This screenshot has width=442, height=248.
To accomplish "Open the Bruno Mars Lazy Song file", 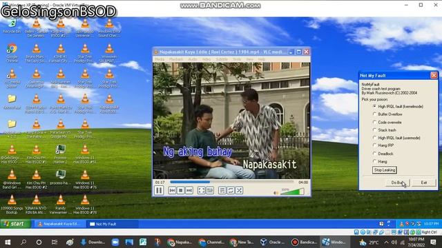I will point(36,53).
